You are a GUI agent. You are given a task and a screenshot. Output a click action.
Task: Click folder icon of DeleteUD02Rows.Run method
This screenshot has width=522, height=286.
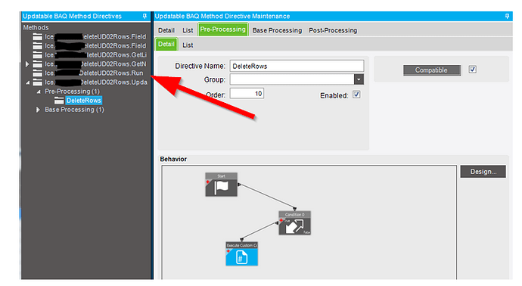[x=37, y=73]
